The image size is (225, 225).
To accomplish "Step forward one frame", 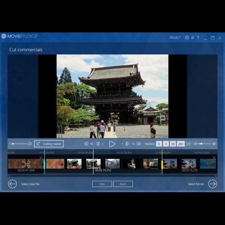I will (x=127, y=144).
